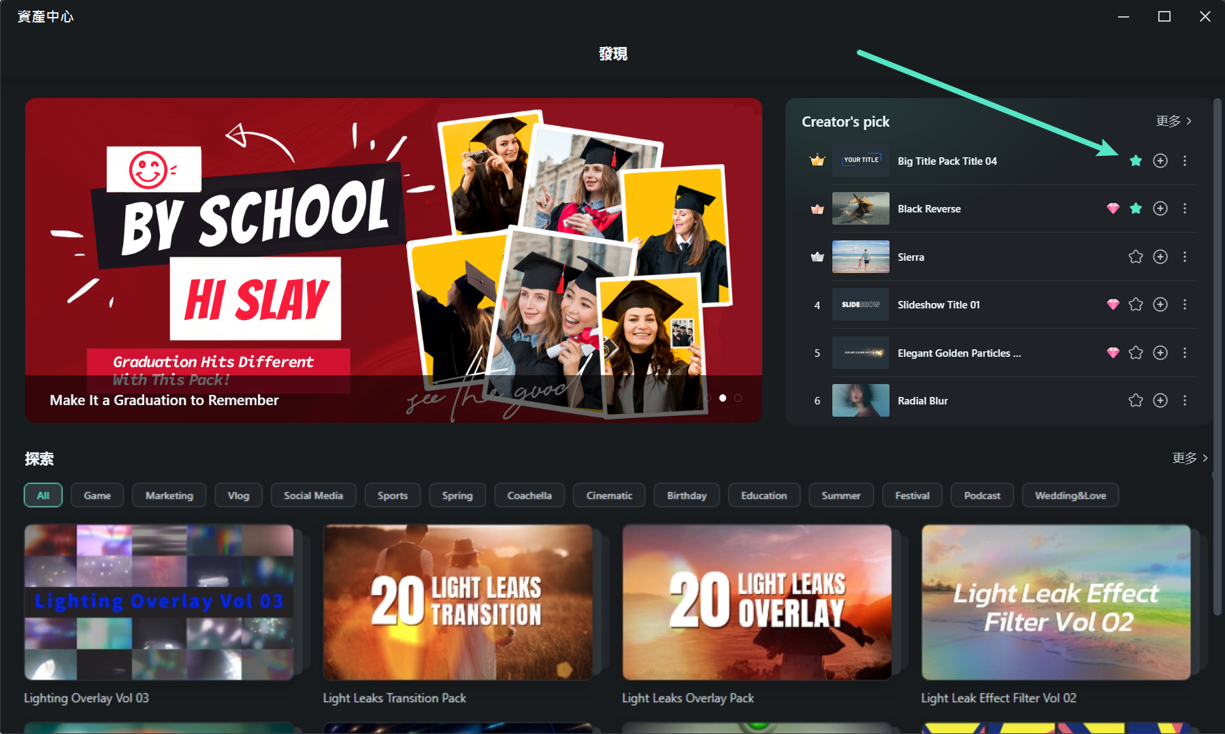Open more options for Slideshow Title 01
The image size is (1225, 734).
(1185, 304)
